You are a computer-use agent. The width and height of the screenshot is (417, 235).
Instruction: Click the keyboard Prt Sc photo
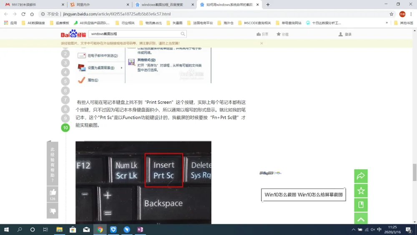tap(143, 182)
